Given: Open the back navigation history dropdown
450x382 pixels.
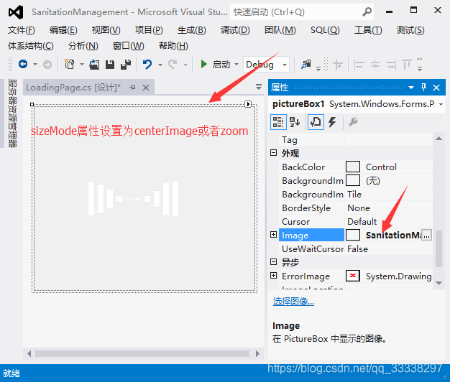Looking at the screenshot, I should point(35,65).
